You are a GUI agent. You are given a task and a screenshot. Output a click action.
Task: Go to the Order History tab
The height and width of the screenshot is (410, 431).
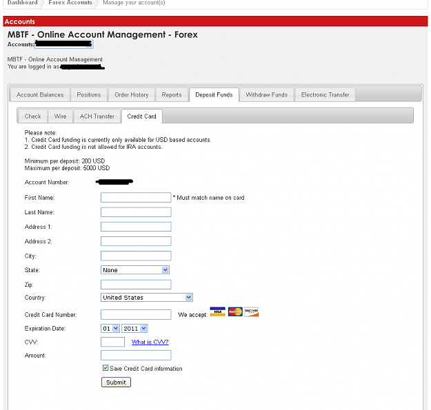[132, 94]
